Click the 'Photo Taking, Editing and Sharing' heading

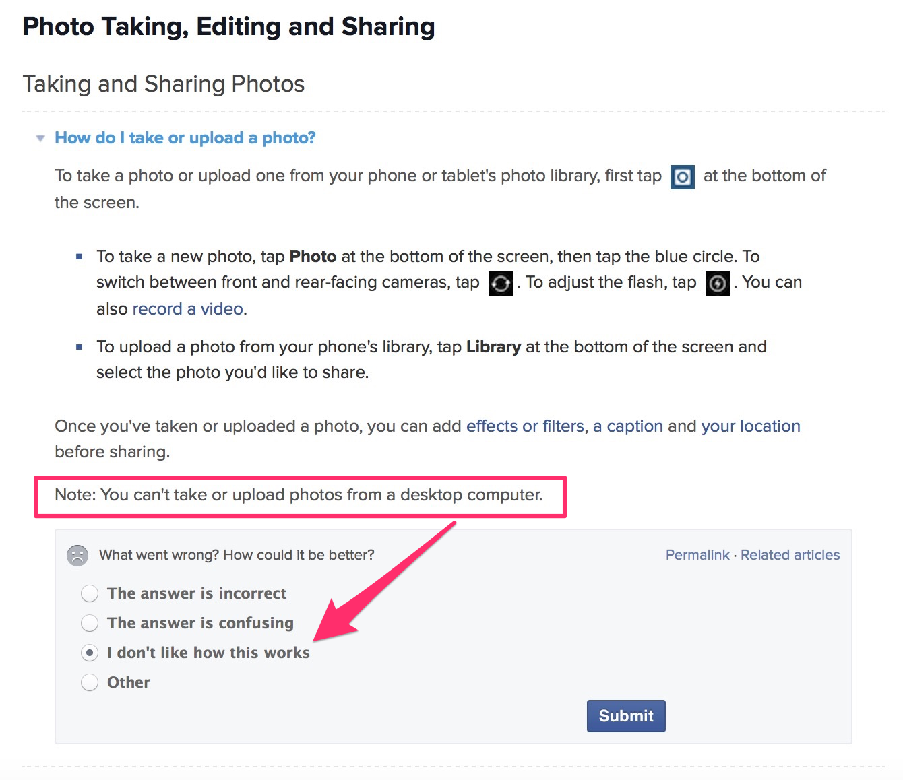click(x=228, y=27)
